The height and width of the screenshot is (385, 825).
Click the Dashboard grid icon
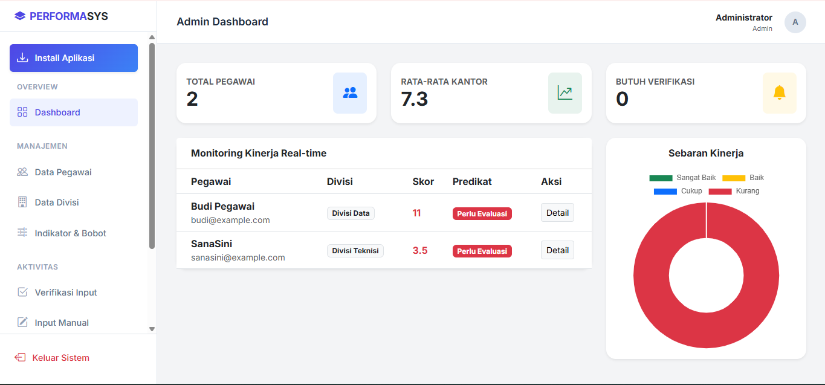click(22, 112)
